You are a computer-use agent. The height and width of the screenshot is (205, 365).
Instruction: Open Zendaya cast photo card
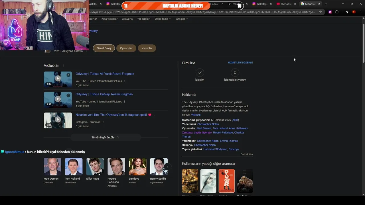(x=137, y=167)
